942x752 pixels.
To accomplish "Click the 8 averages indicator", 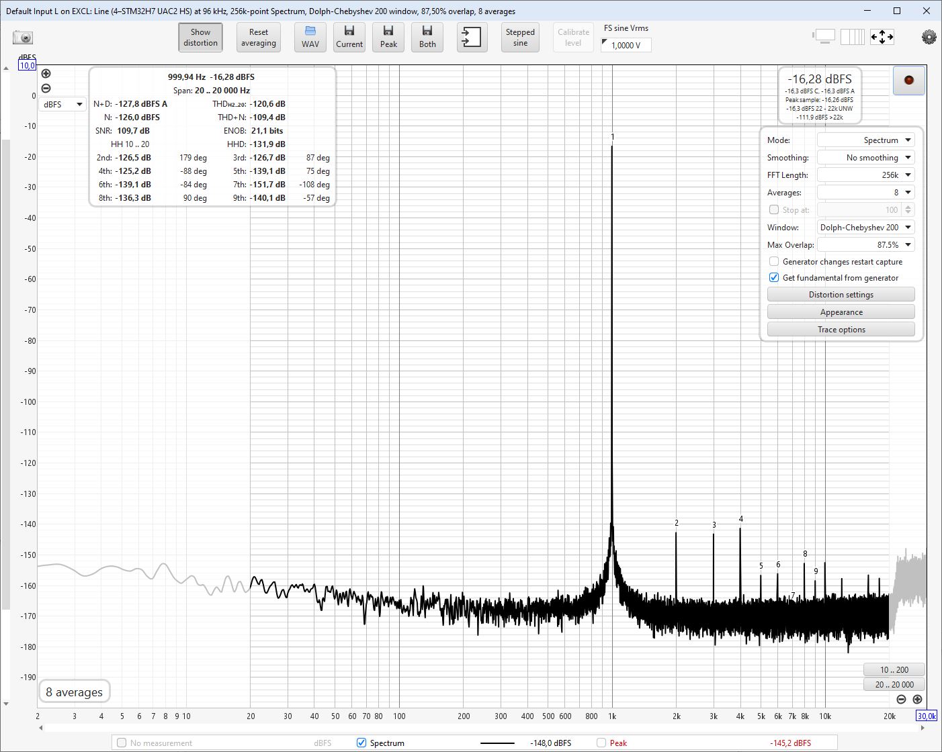I will (x=74, y=692).
